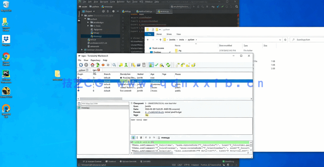
Task: Collapse the Changeset details header
Action: click(132, 103)
